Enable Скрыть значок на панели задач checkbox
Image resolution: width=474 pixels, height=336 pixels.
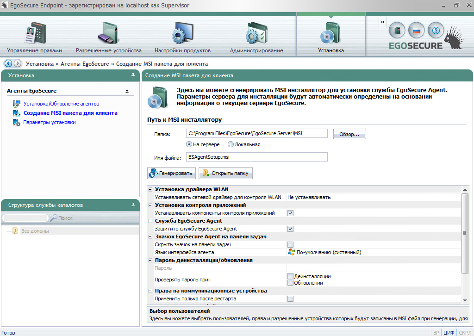coord(291,244)
